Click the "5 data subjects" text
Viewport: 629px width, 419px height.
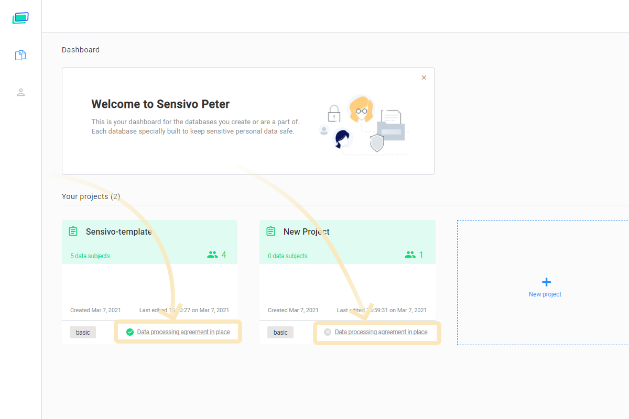click(90, 256)
